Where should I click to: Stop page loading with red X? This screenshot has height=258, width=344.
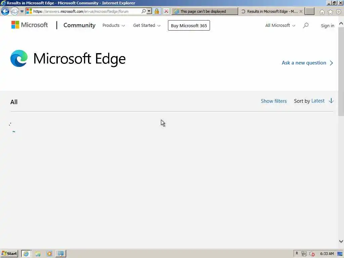[166, 11]
